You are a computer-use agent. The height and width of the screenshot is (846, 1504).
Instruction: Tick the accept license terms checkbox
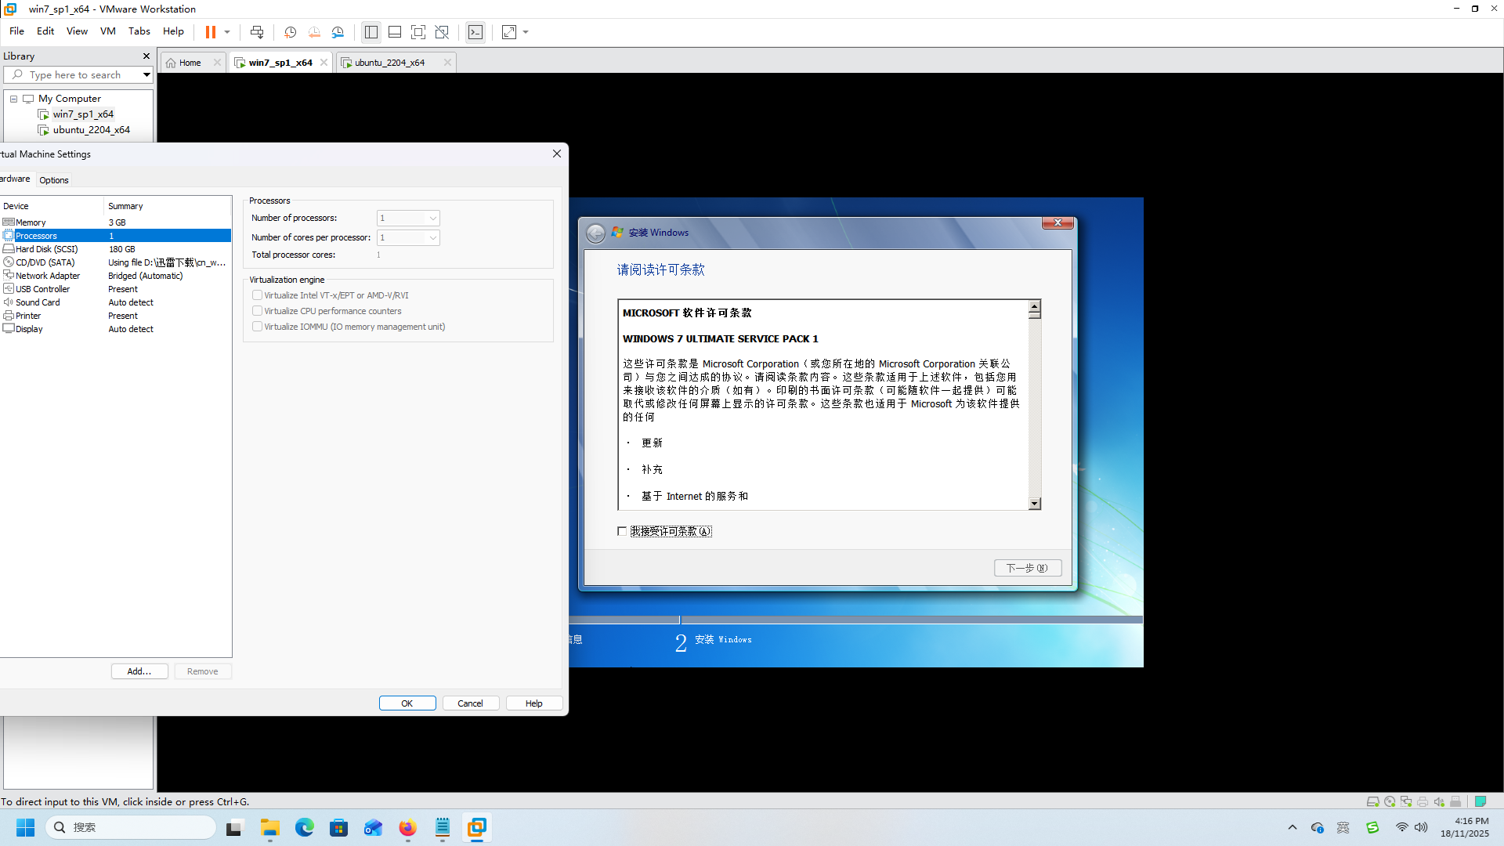point(622,531)
